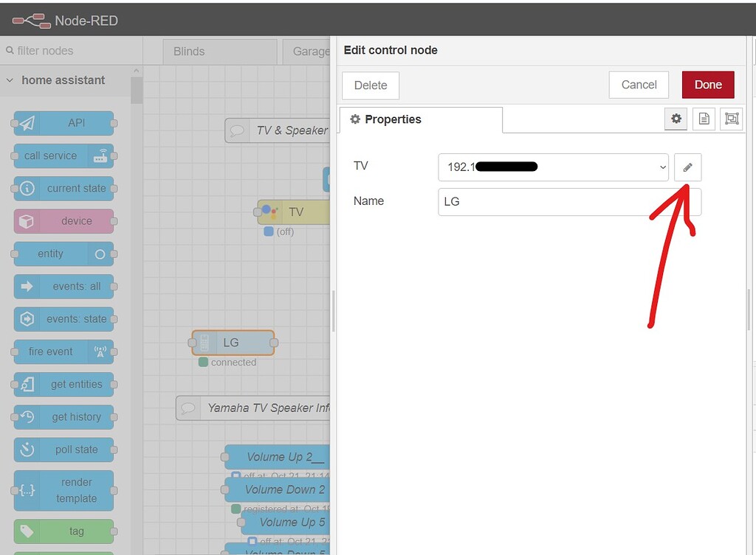Image resolution: width=756 pixels, height=555 pixels.
Task: Open node properties gear icon
Action: (x=676, y=119)
